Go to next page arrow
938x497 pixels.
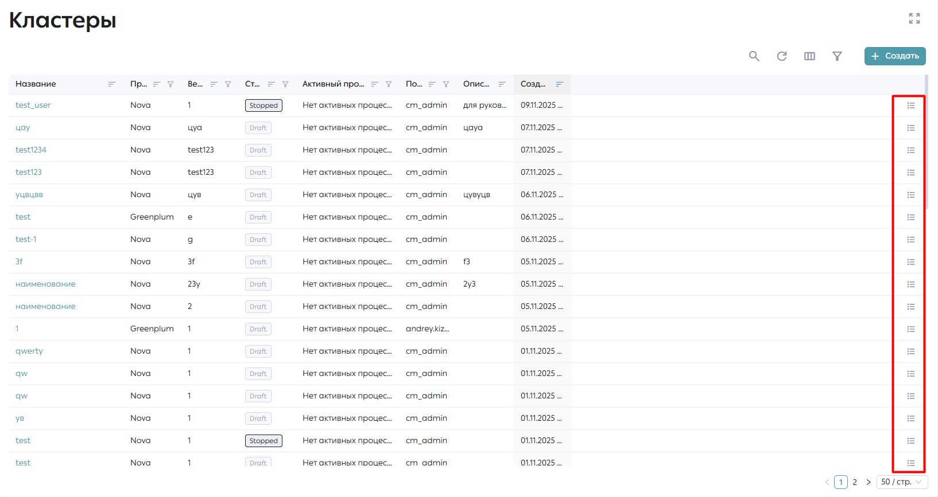868,482
